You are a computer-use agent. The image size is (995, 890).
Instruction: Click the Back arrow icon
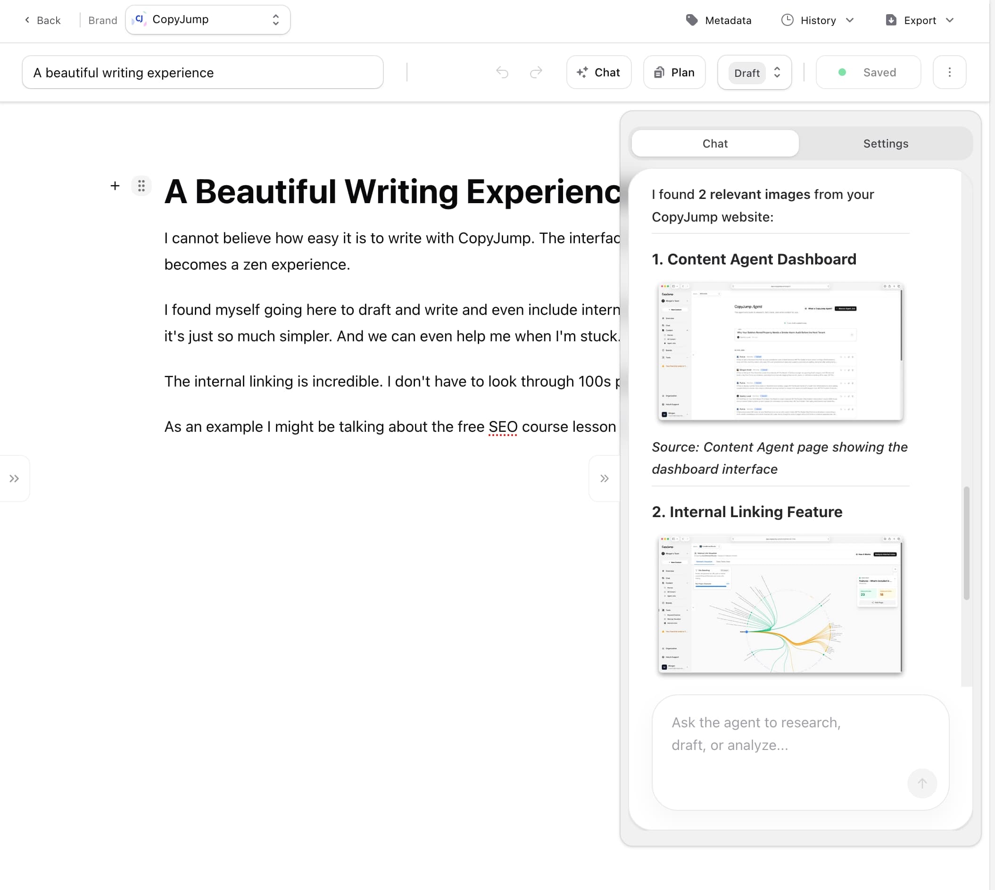coord(27,20)
